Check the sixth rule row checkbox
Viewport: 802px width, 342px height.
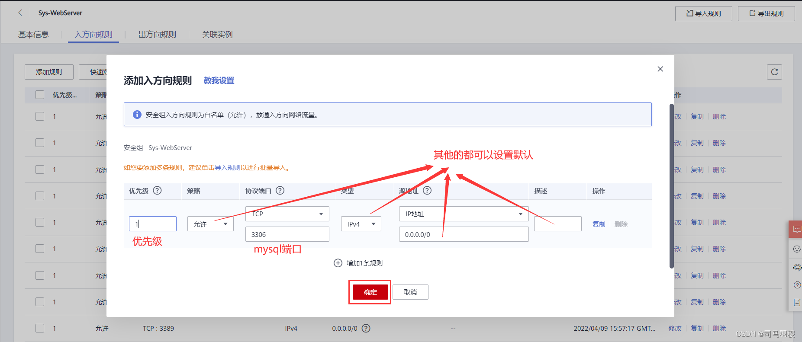tap(40, 249)
